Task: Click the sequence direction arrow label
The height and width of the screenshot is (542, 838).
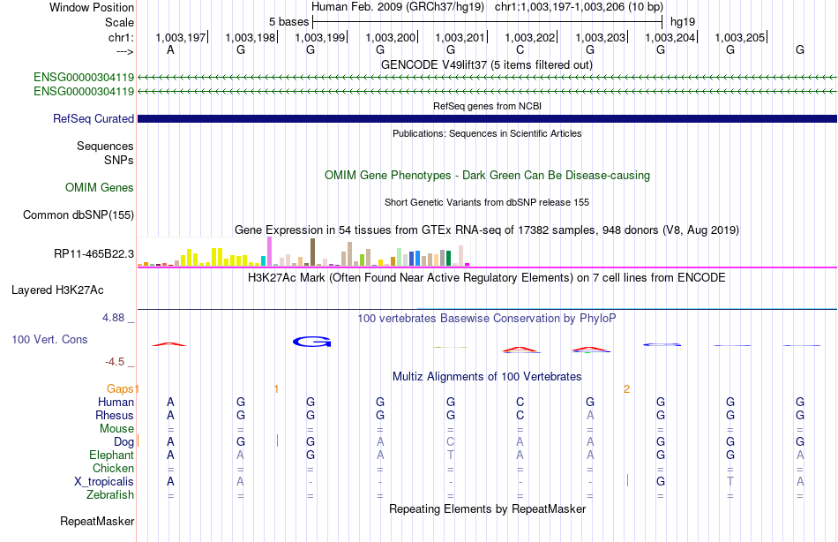Action: pos(124,51)
